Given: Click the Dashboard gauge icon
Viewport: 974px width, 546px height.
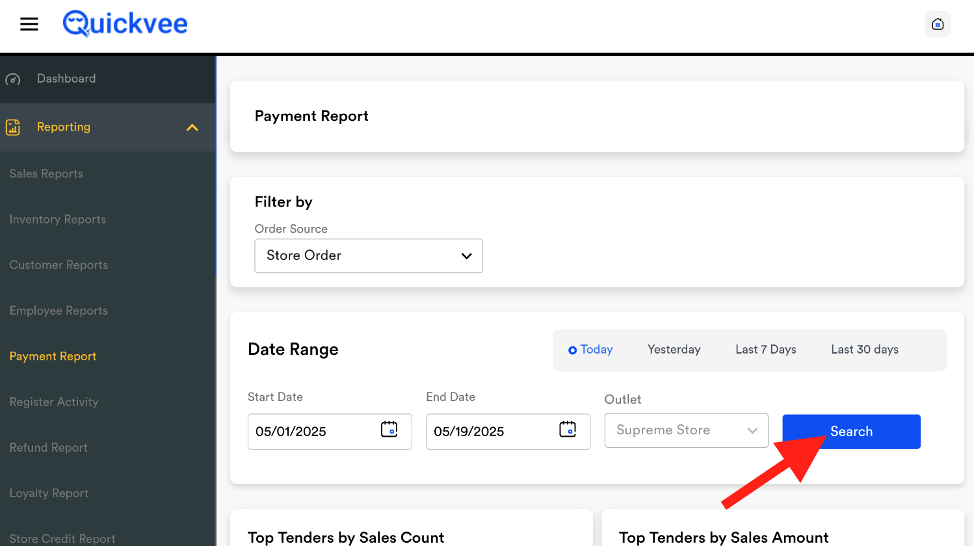Looking at the screenshot, I should 13,79.
